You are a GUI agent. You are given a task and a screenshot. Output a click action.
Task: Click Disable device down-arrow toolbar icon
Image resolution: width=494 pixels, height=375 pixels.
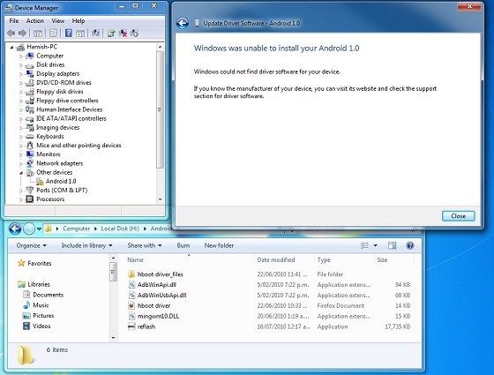tap(134, 33)
